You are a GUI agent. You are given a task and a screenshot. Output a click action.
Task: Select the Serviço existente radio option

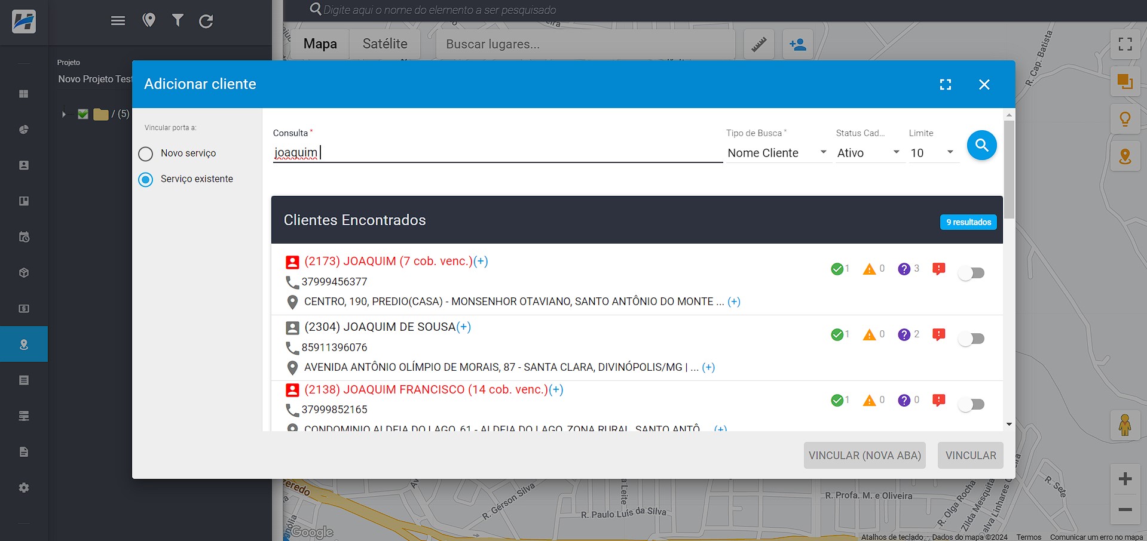pyautogui.click(x=146, y=179)
